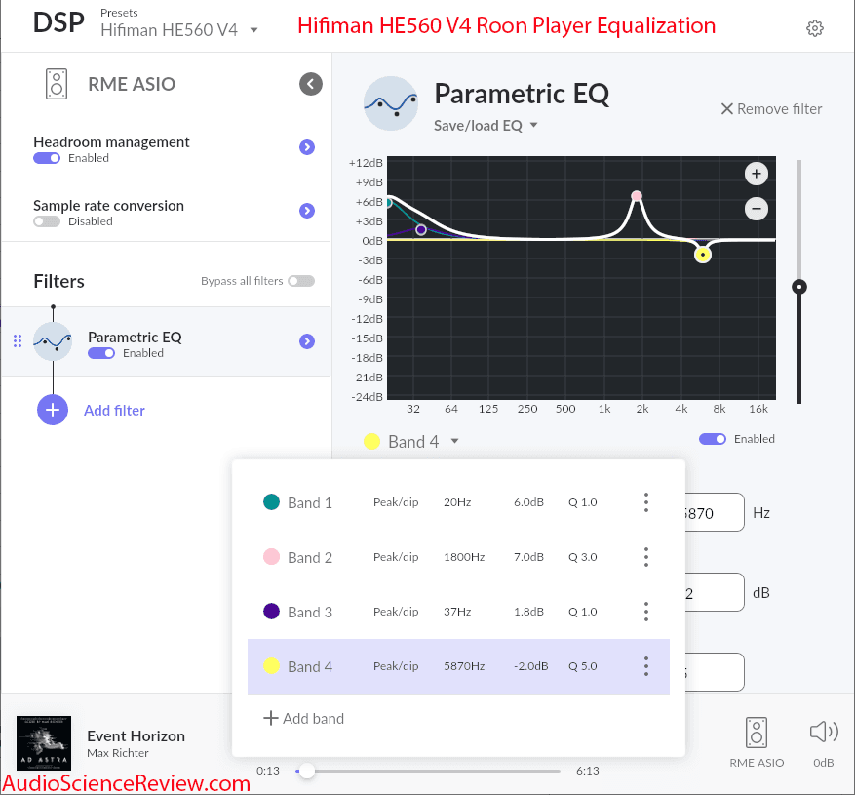Open the Presets dropdown Hifiman HE560 V4
Screen dimensions: 855x795
tap(179, 30)
